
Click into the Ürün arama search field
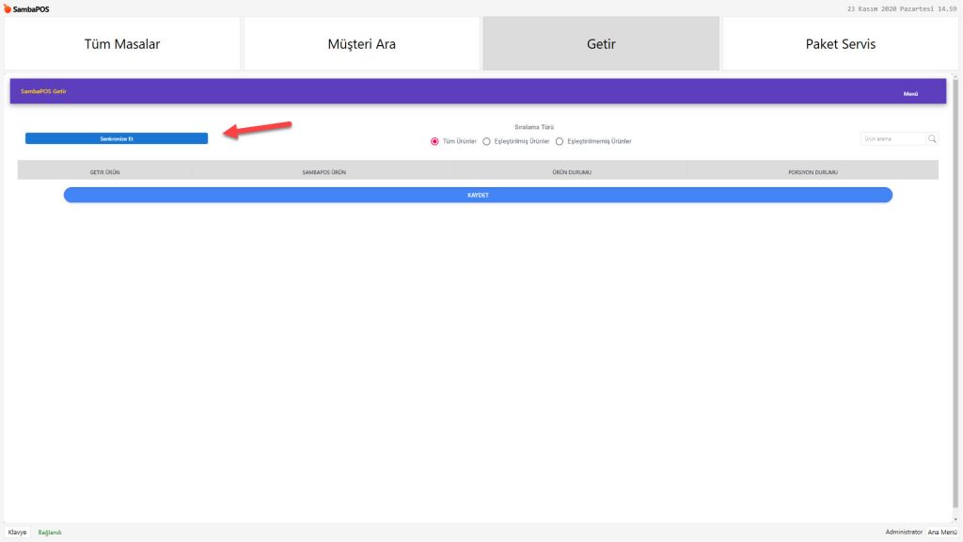click(892, 139)
